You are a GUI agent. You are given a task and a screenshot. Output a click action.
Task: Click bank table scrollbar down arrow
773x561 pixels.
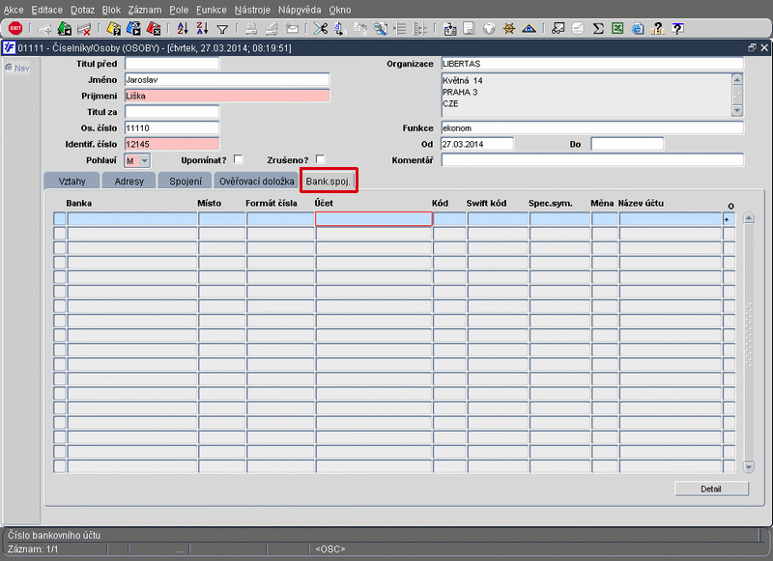coord(748,466)
